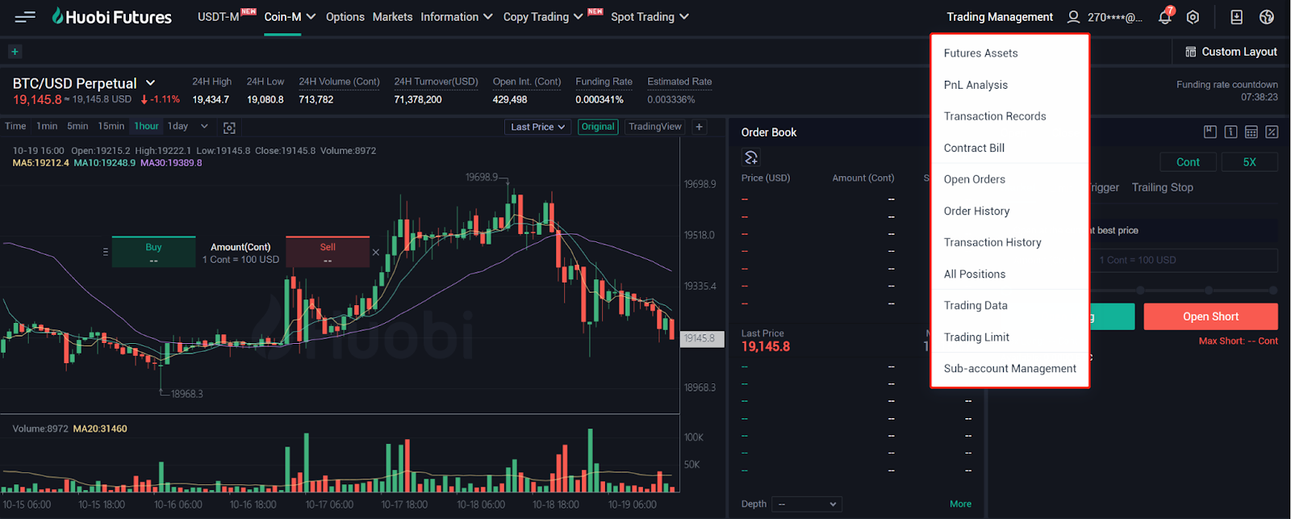Click the order amount slider track
This screenshot has width=1291, height=519.
(x=1184, y=290)
